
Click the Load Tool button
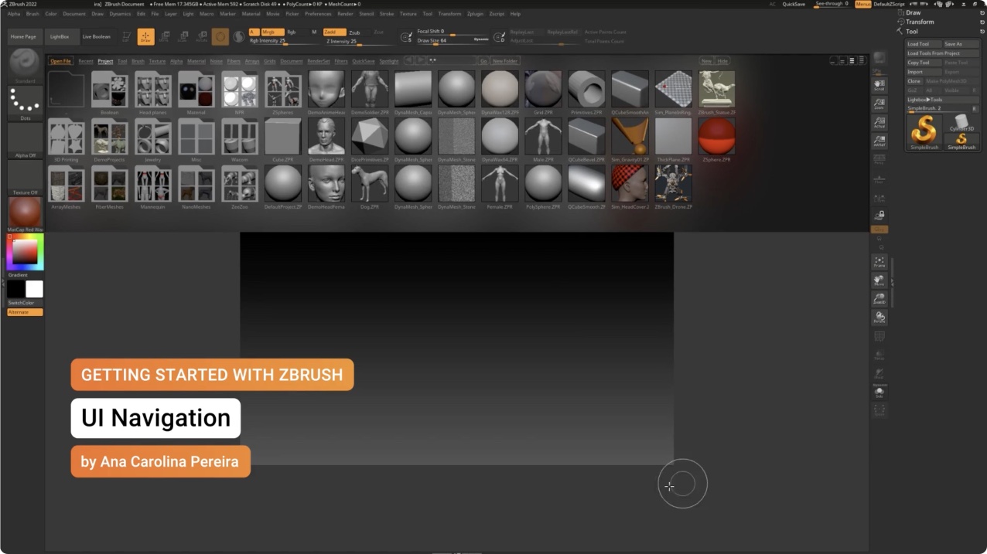[x=924, y=44]
